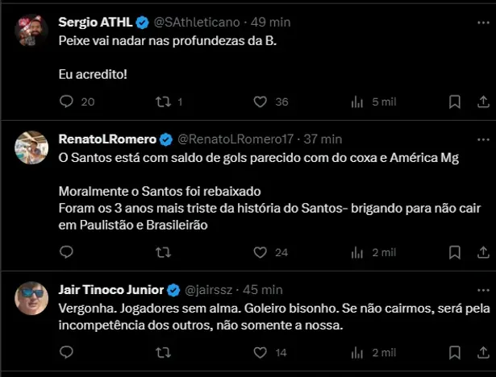This screenshot has width=496, height=377.
Task: Click Jair Tinoco Junior's avatar
Action: pyautogui.click(x=32, y=299)
